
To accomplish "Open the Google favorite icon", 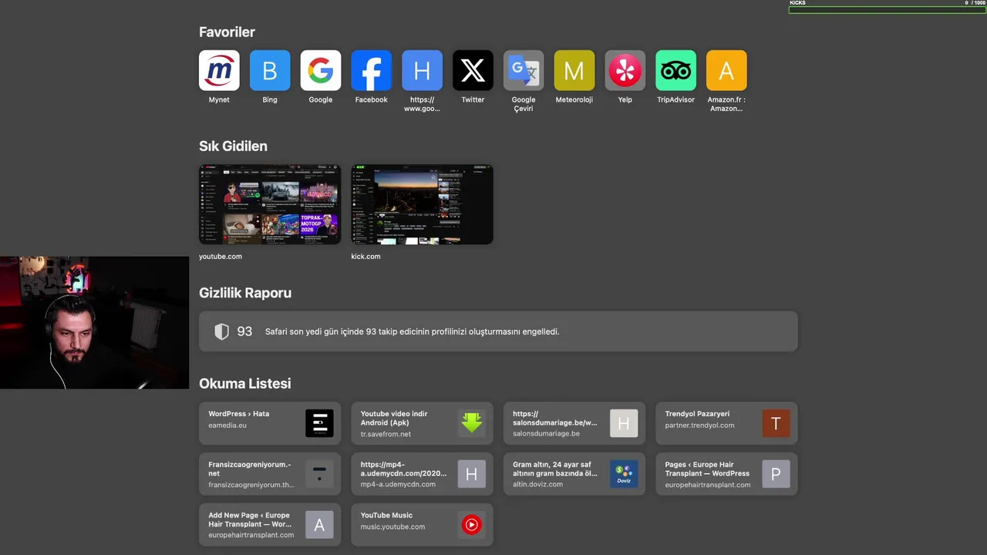I will 321,70.
